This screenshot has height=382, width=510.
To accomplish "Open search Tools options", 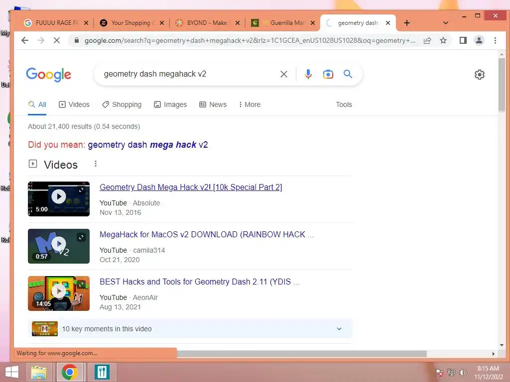I will pos(344,104).
